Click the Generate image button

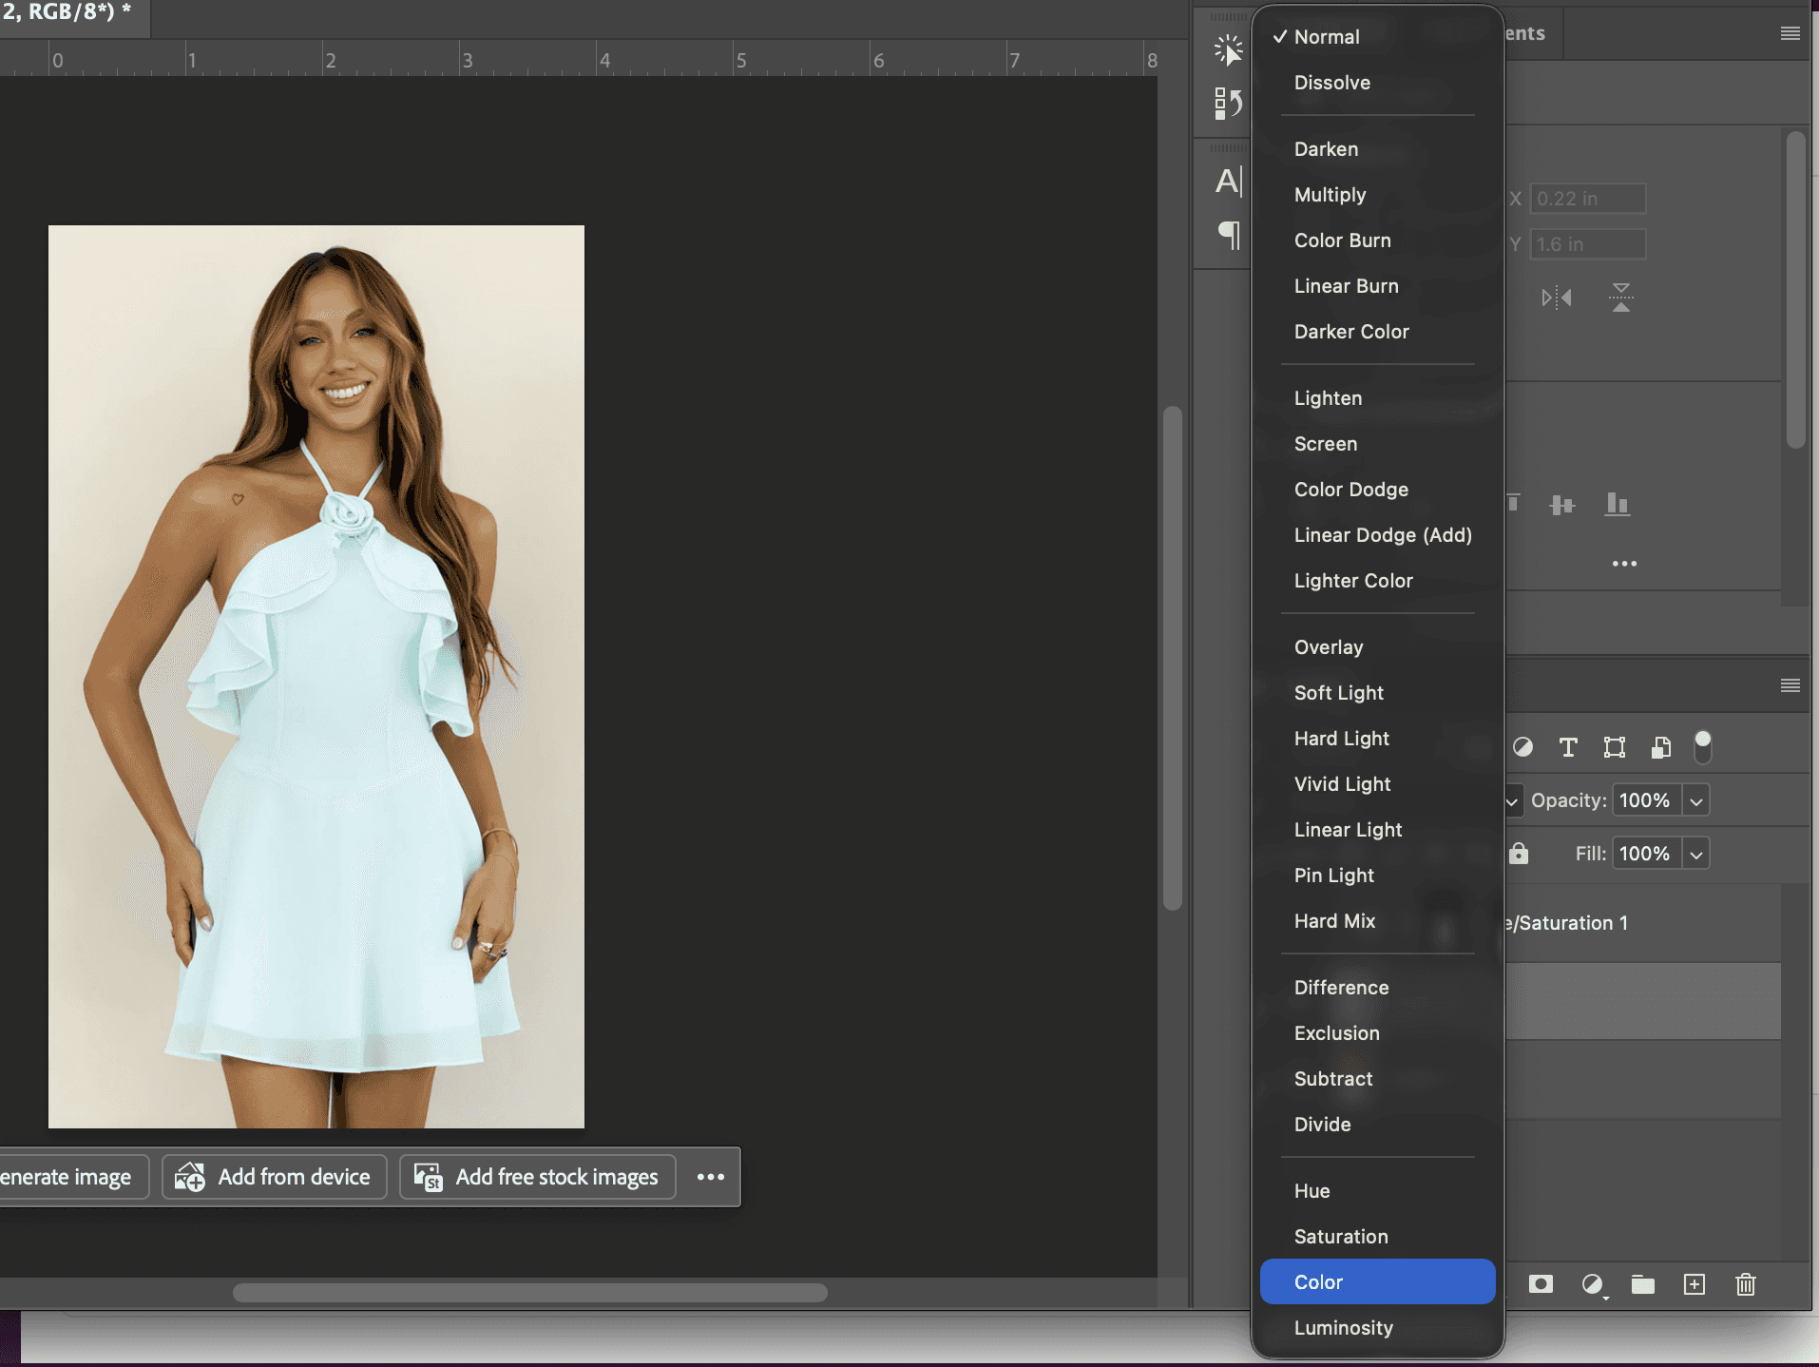(x=74, y=1177)
